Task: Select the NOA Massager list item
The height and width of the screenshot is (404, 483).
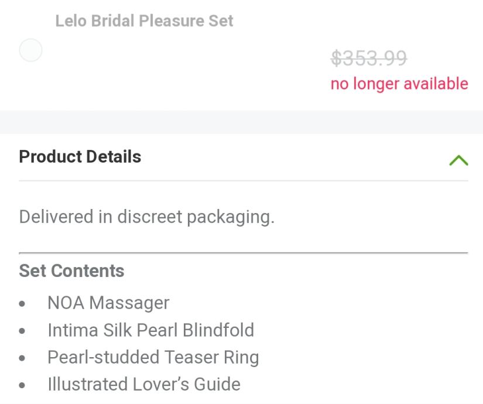Action: tap(108, 303)
